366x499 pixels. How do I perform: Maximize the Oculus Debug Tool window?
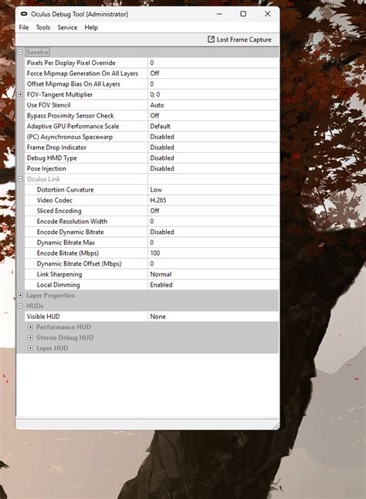pos(243,14)
